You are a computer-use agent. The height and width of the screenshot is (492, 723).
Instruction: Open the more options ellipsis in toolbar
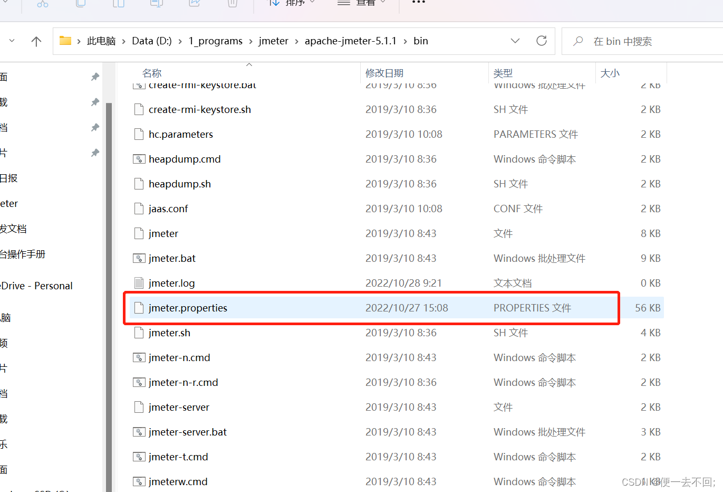(418, 3)
